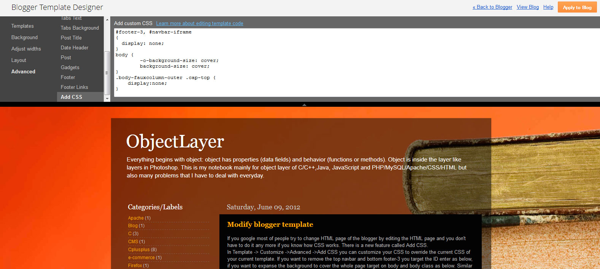Screen dimensions: 600x269
Task: Open the Templates section
Action: pos(22,26)
